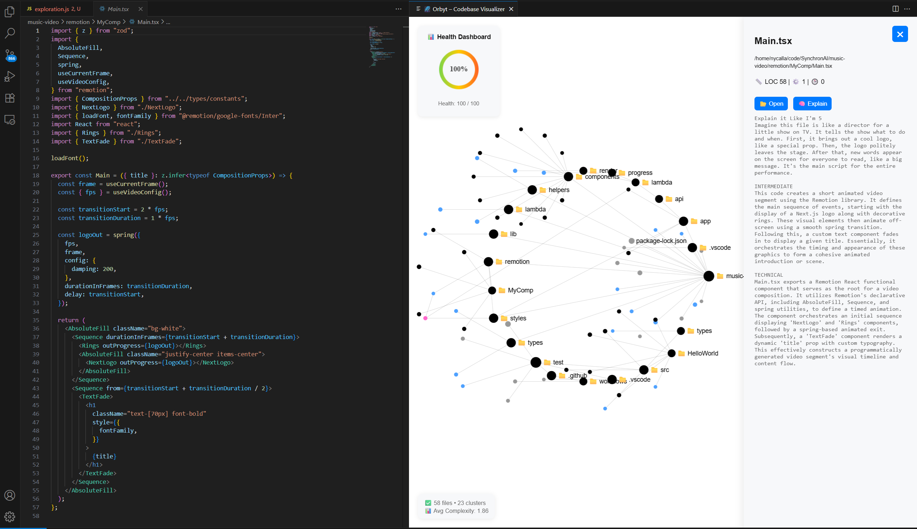The height and width of the screenshot is (529, 917).
Task: Switch to the Main.tsx editor tab
Action: click(x=118, y=9)
